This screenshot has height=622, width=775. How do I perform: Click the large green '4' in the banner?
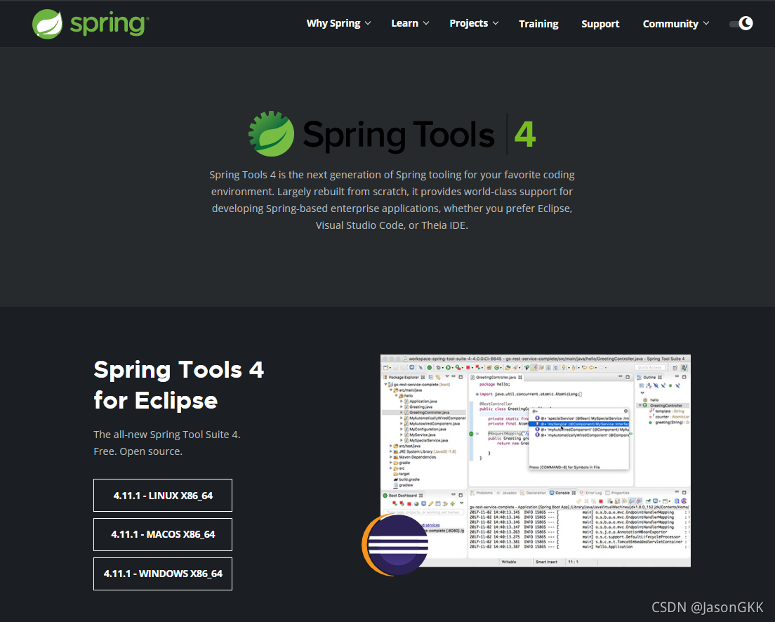point(524,135)
